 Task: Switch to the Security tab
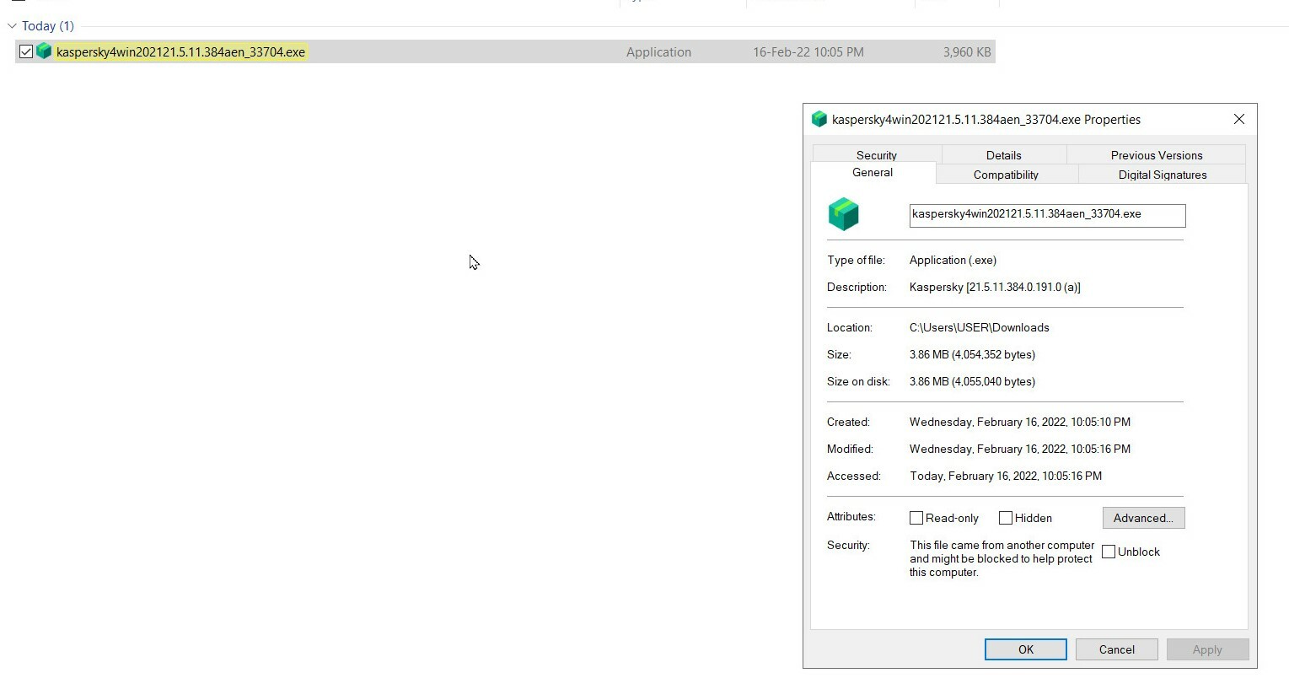(x=877, y=155)
